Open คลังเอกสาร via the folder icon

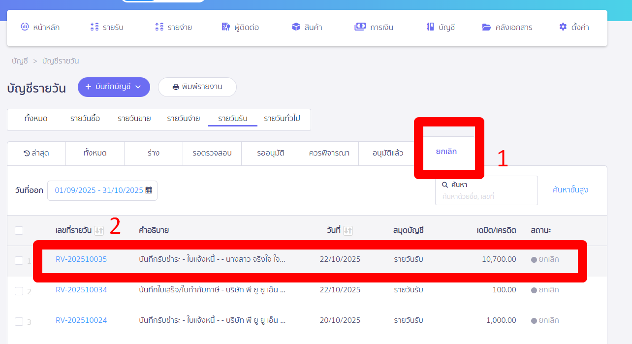click(485, 27)
